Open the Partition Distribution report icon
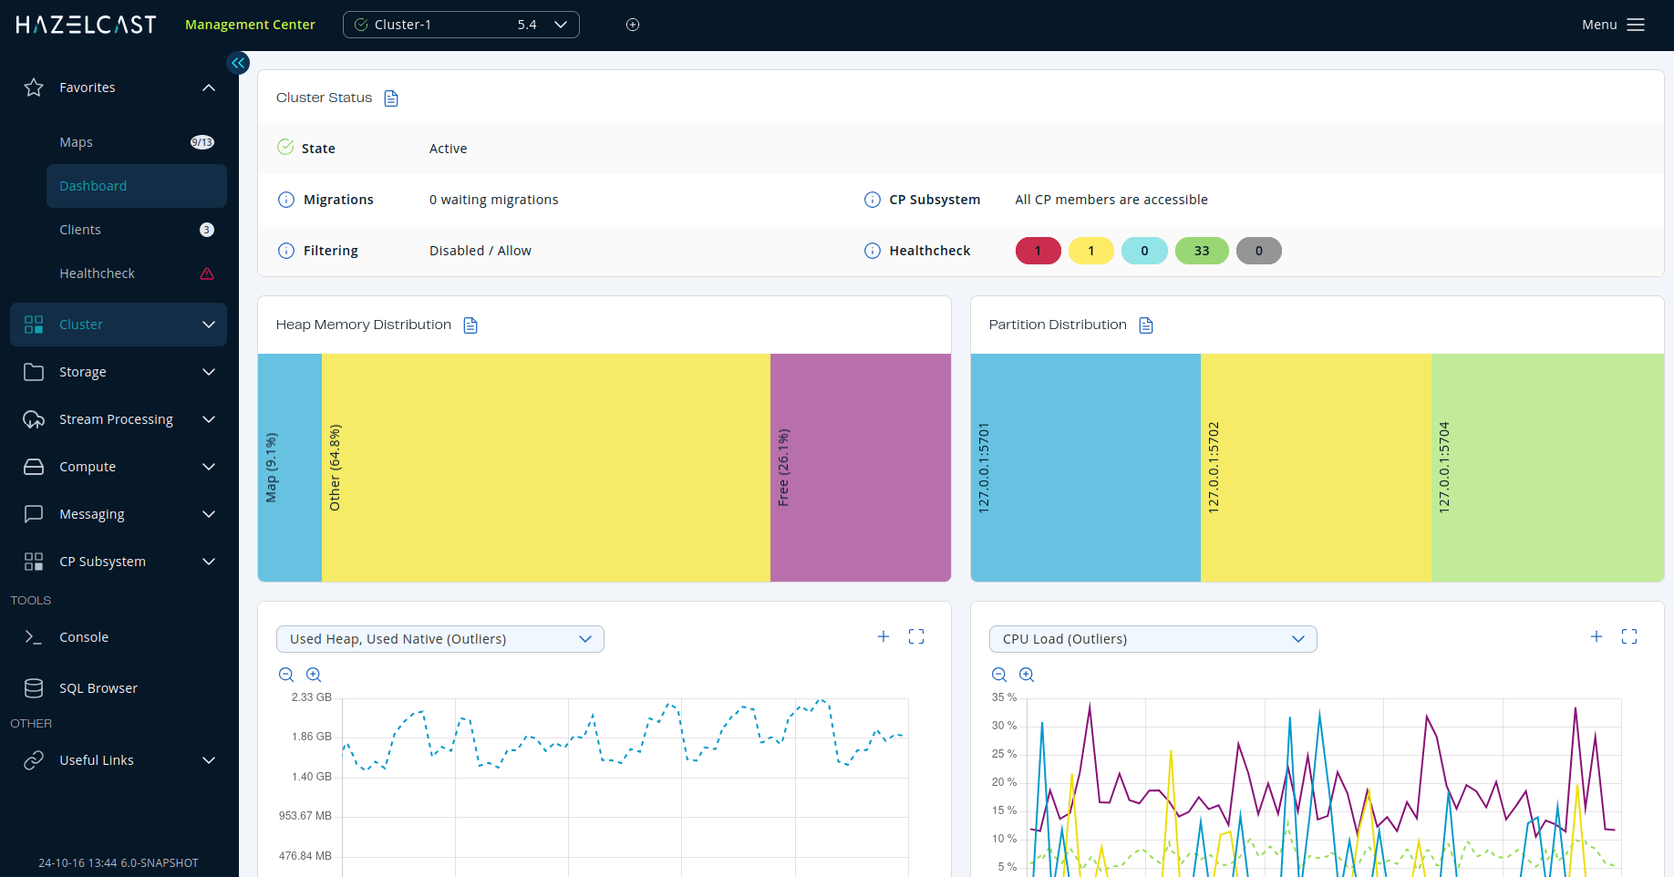The image size is (1674, 877). coord(1145,325)
